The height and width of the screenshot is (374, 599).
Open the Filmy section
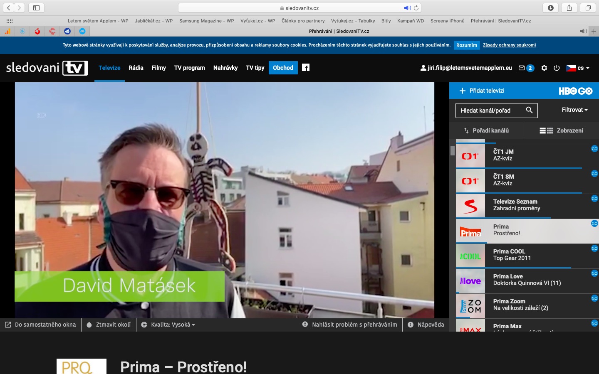point(159,68)
